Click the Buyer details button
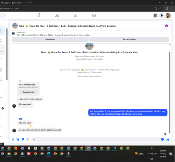This screenshot has height=162, width=175. (x=28, y=92)
